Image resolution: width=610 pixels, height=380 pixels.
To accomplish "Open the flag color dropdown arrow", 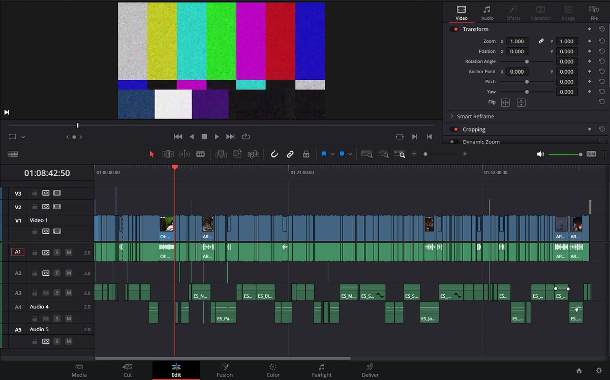I will coord(332,154).
